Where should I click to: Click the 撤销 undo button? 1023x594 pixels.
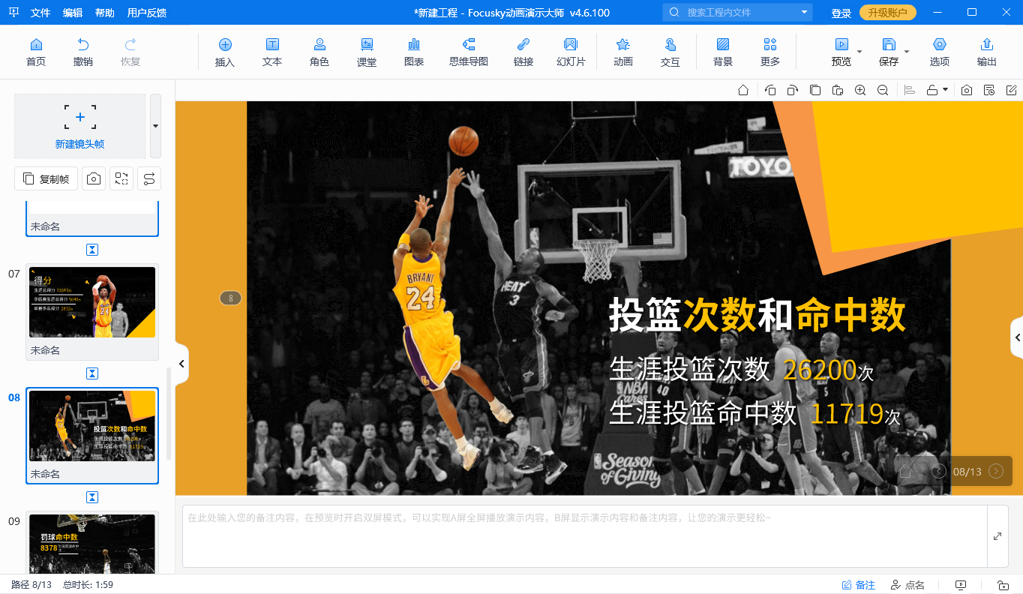pyautogui.click(x=83, y=52)
